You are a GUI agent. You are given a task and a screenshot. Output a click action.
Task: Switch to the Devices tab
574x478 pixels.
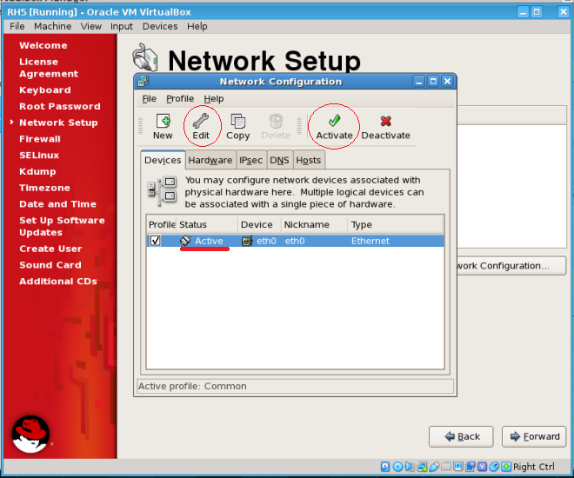click(163, 160)
